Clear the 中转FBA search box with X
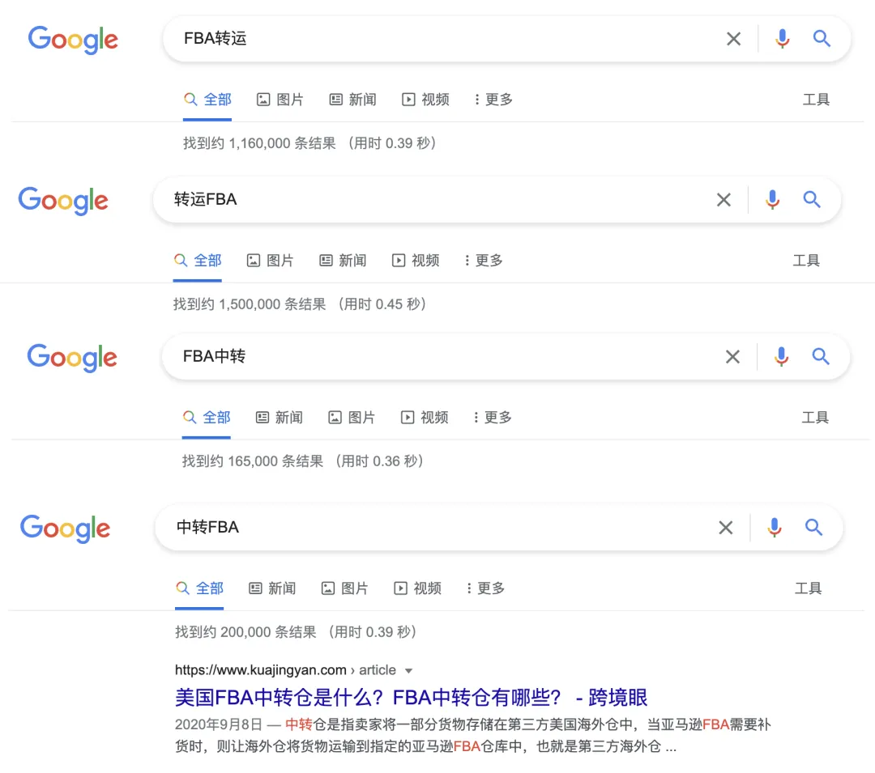 [726, 527]
